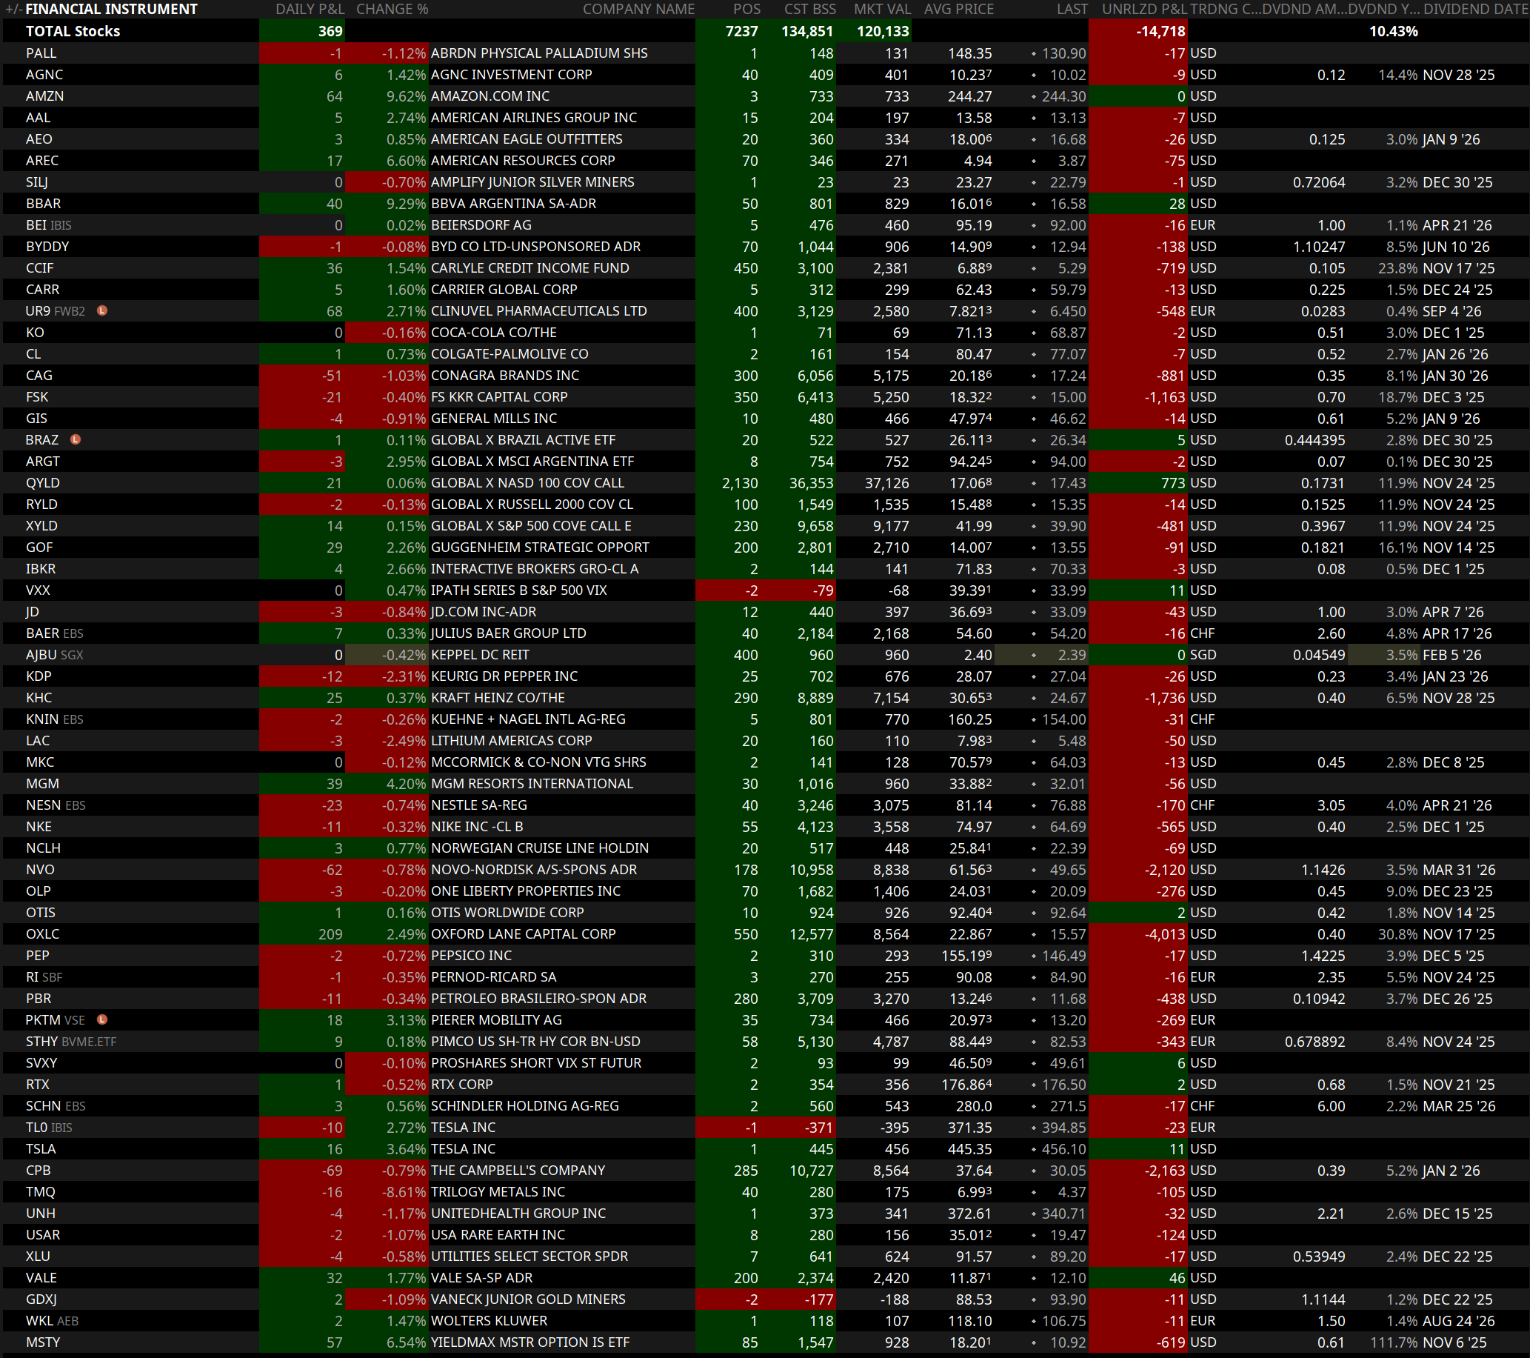Viewport: 1530px width, 1358px height.
Task: Click the dot indicator before AJBU last price
Action: (x=1034, y=655)
